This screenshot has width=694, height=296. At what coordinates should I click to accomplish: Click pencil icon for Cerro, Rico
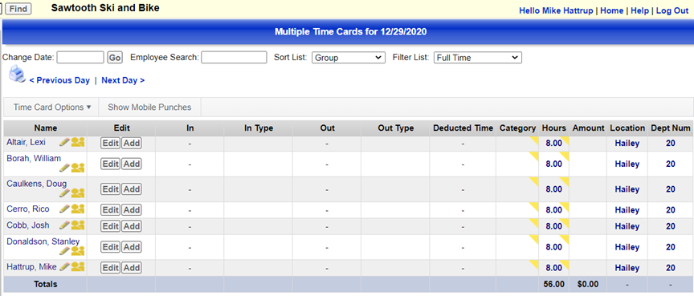(64, 209)
